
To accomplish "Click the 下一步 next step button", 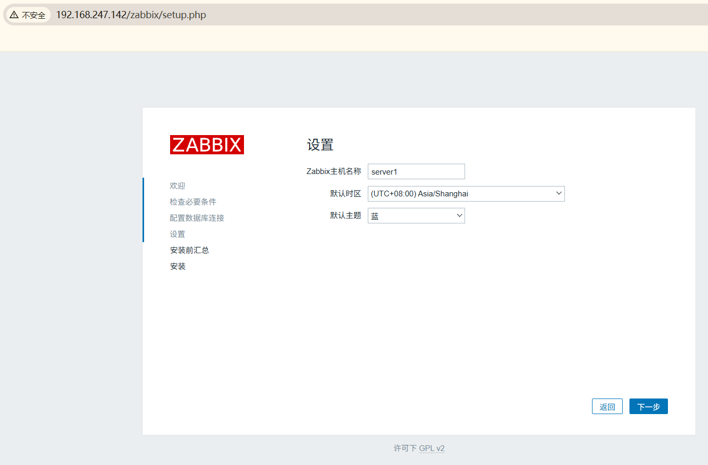I will (648, 406).
